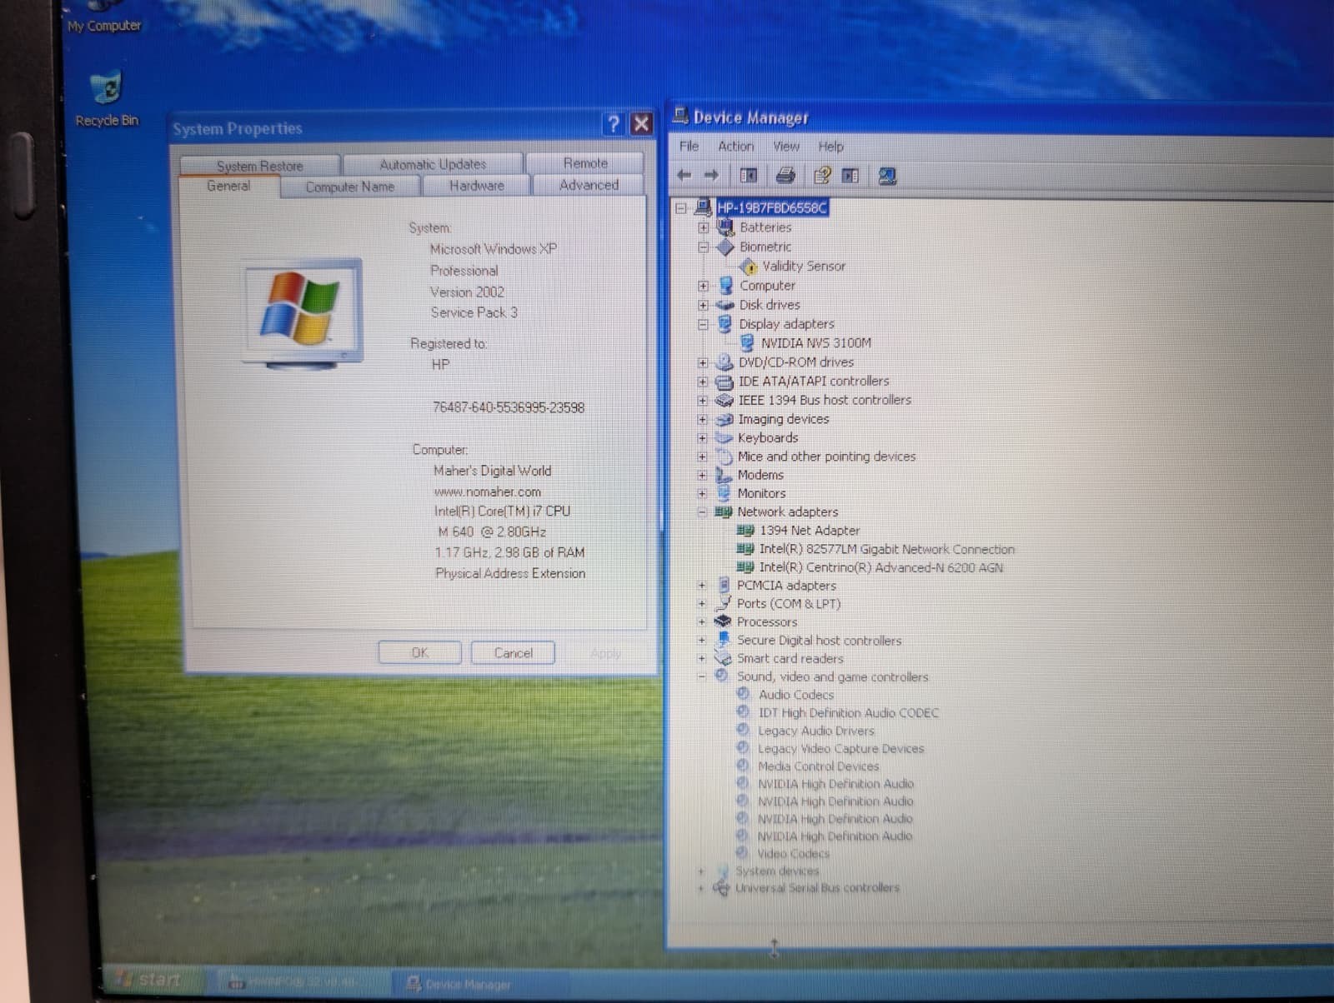Click the System Properties help question-mark button
1334x1003 pixels.
click(614, 124)
